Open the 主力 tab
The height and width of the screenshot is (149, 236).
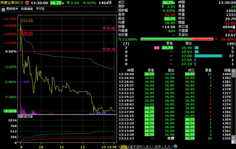(167, 146)
